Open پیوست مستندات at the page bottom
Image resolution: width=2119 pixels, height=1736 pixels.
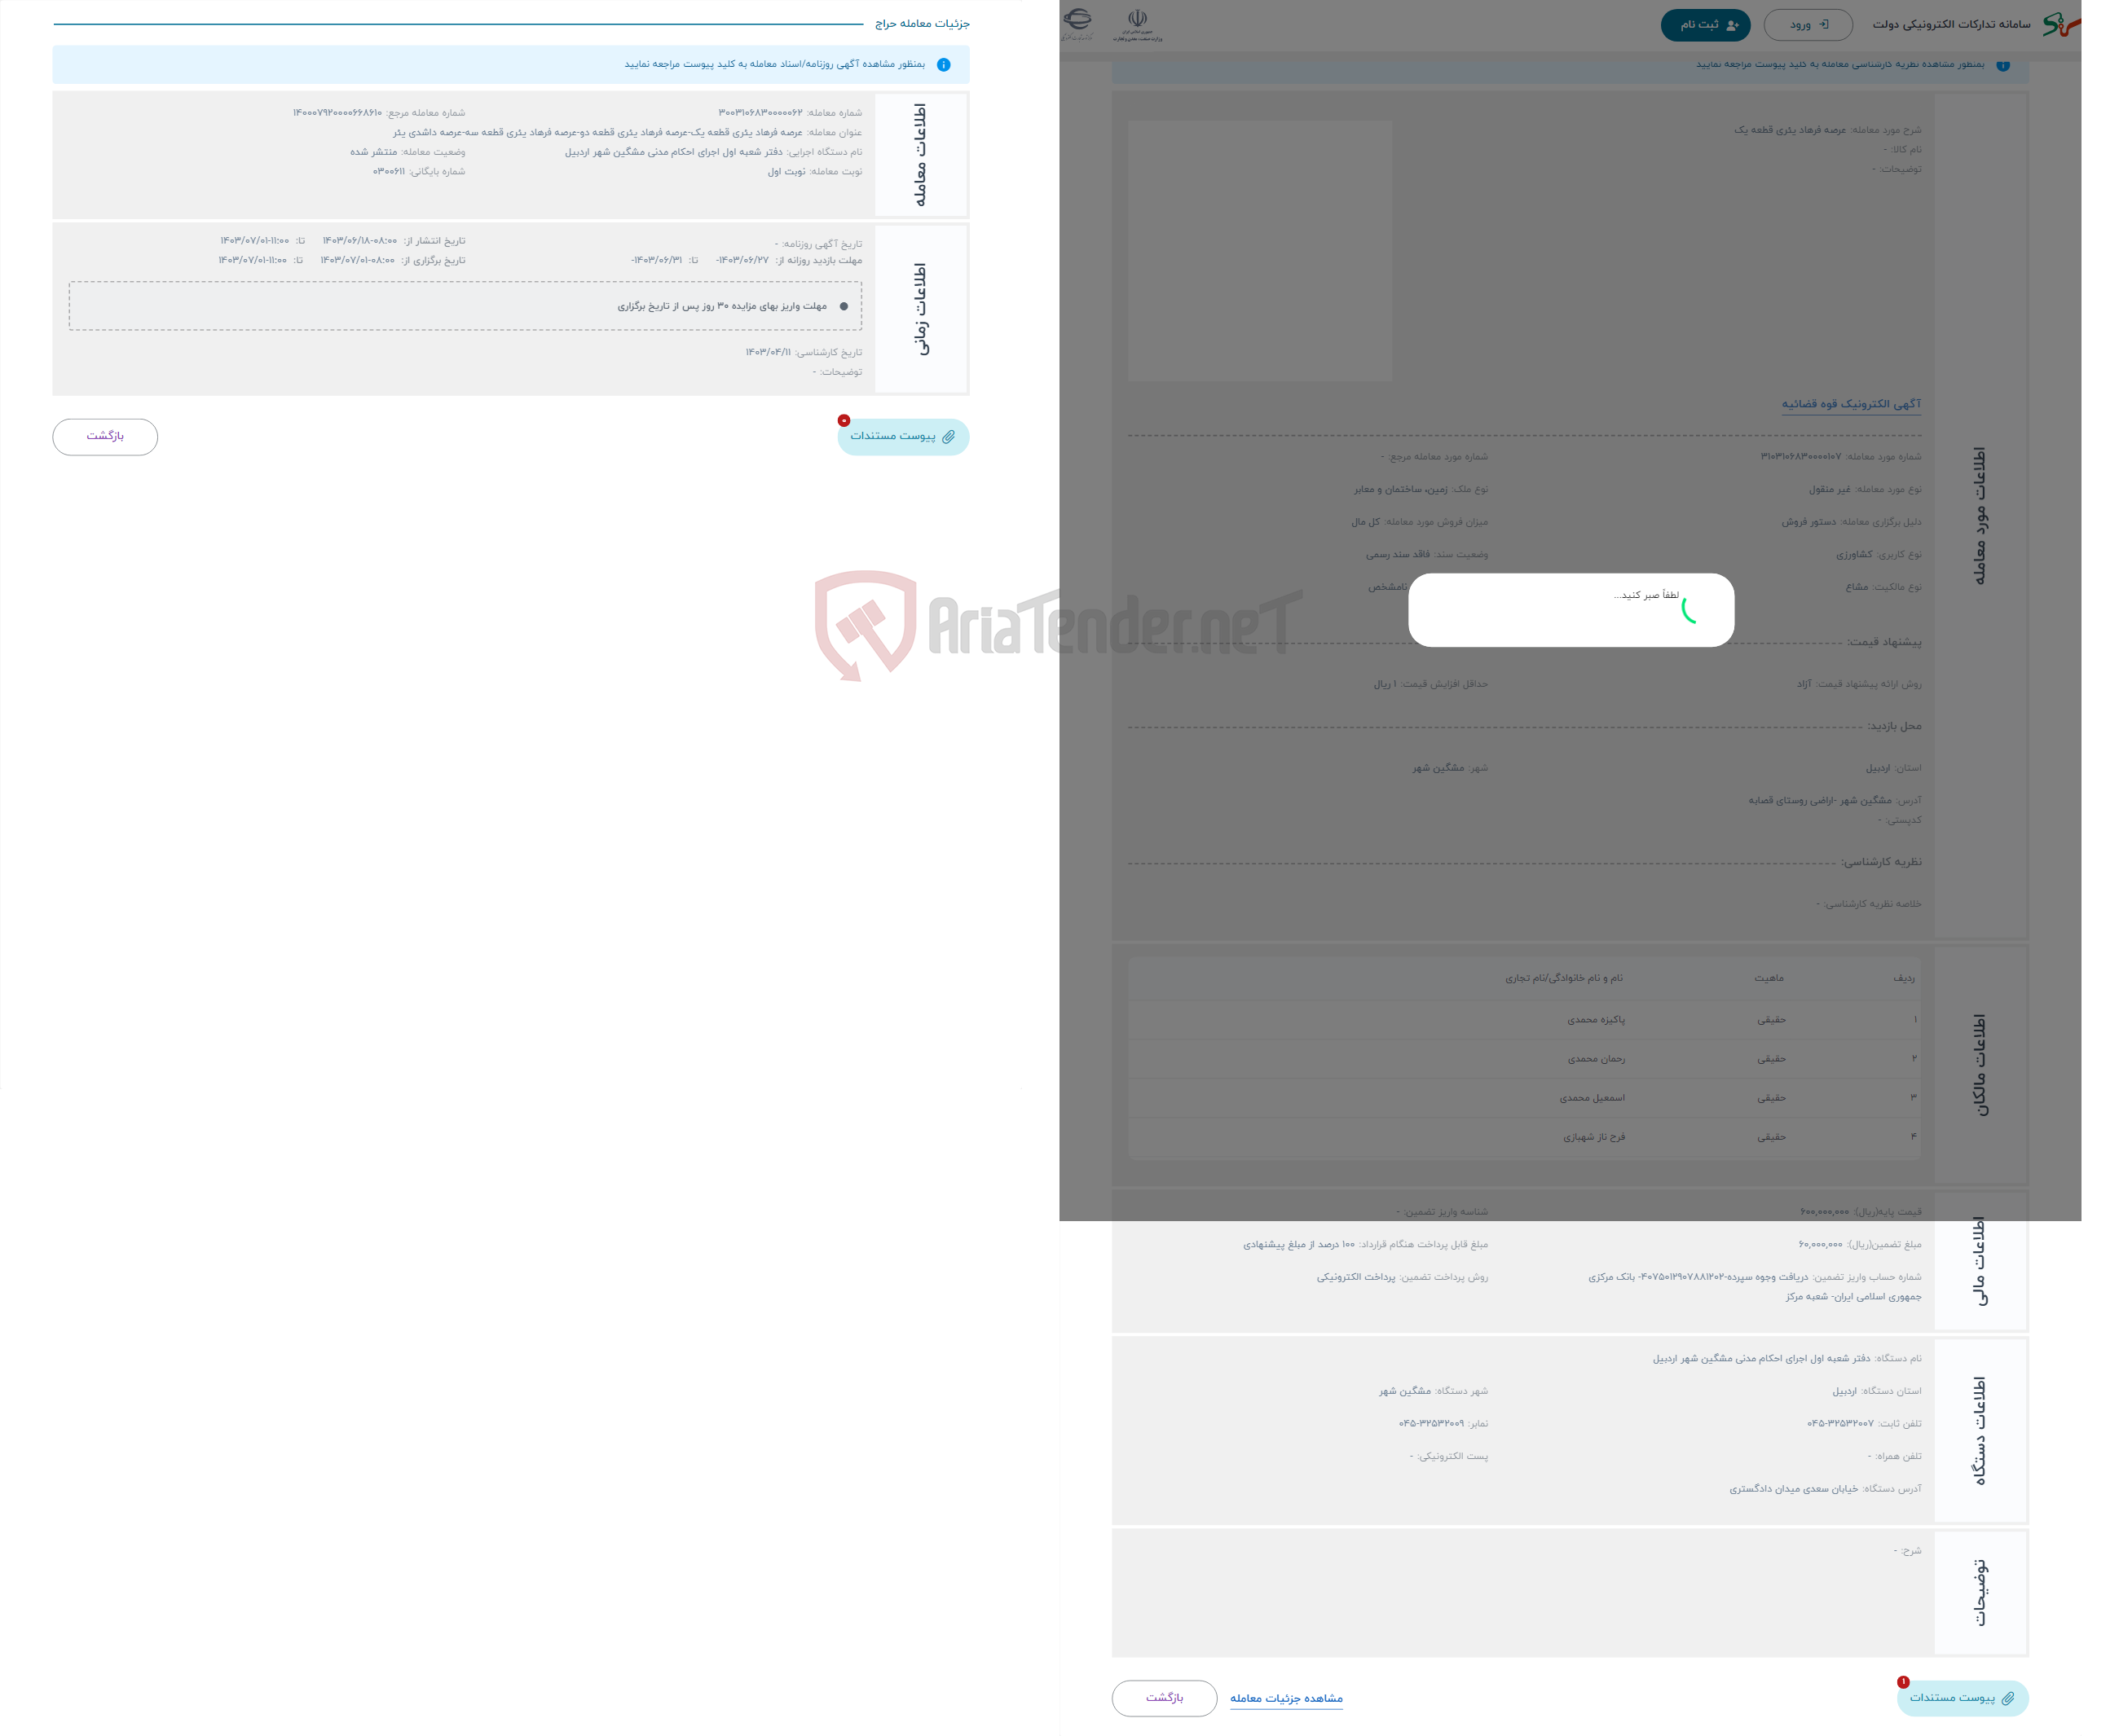point(1962,1698)
